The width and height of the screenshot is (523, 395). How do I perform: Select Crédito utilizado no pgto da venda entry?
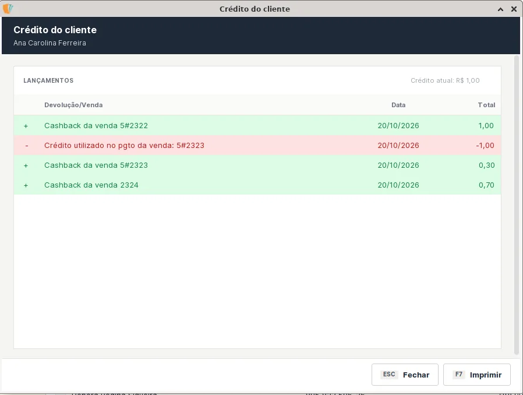pos(257,146)
